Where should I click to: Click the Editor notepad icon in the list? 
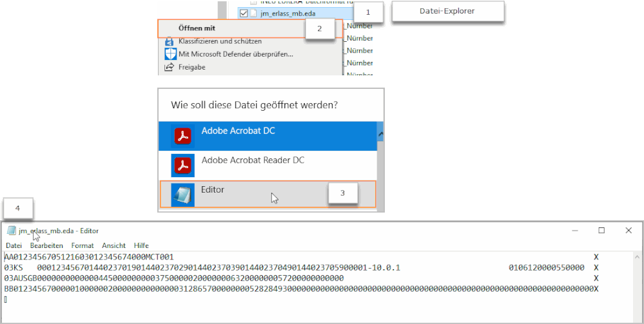(182, 195)
